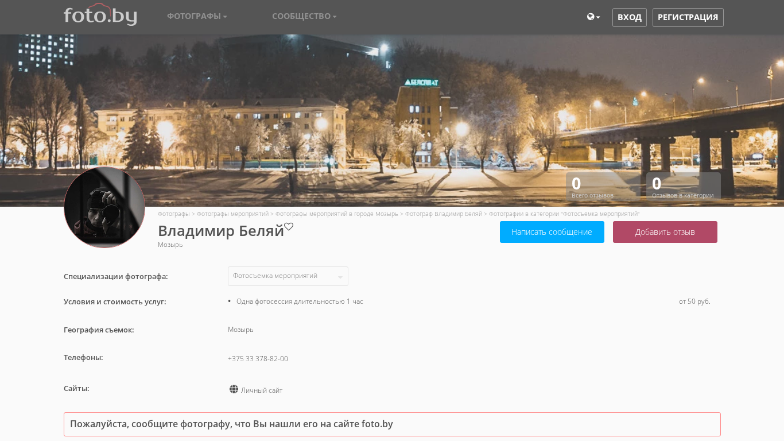Click Одна фотосессия длительностью 1 час
This screenshot has height=441, width=784.
coord(300,301)
